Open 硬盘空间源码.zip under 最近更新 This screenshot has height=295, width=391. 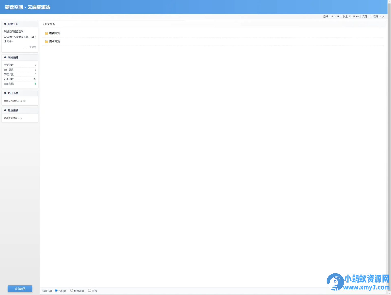pos(13,118)
